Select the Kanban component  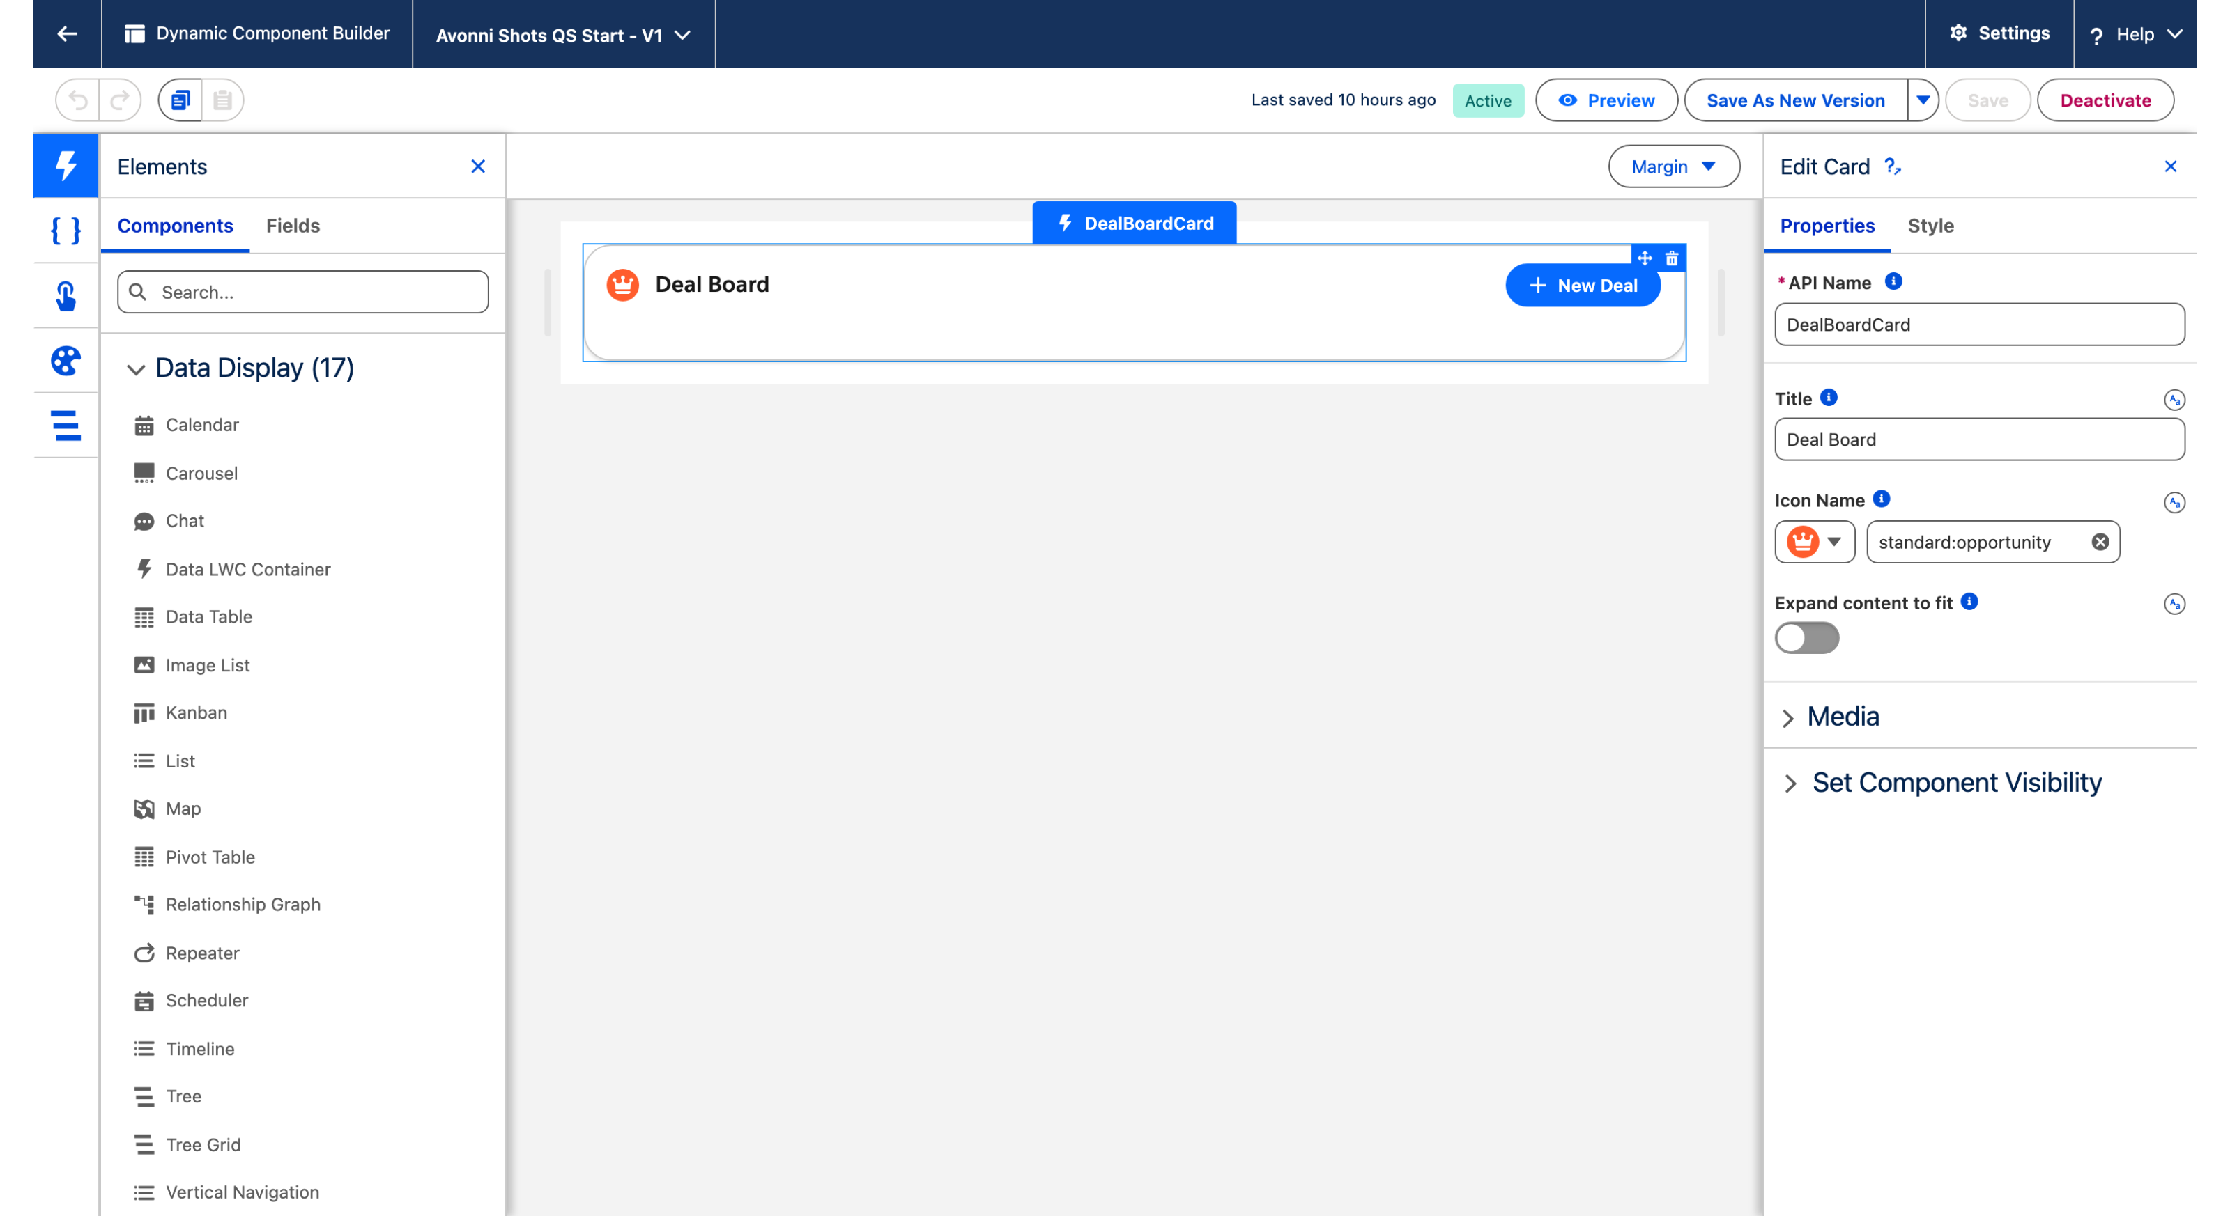[x=197, y=712]
